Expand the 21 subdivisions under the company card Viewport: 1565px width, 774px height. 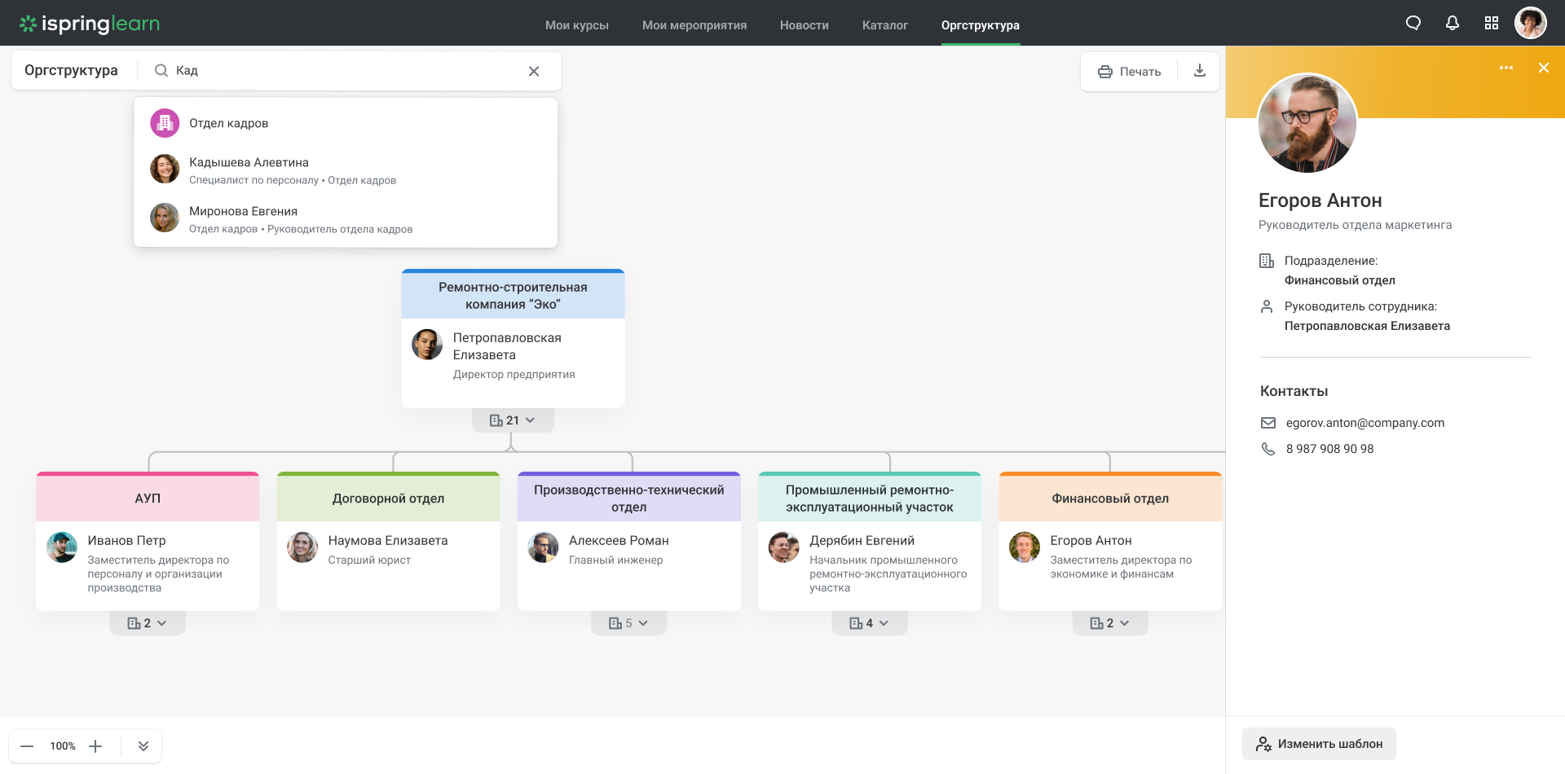[513, 420]
